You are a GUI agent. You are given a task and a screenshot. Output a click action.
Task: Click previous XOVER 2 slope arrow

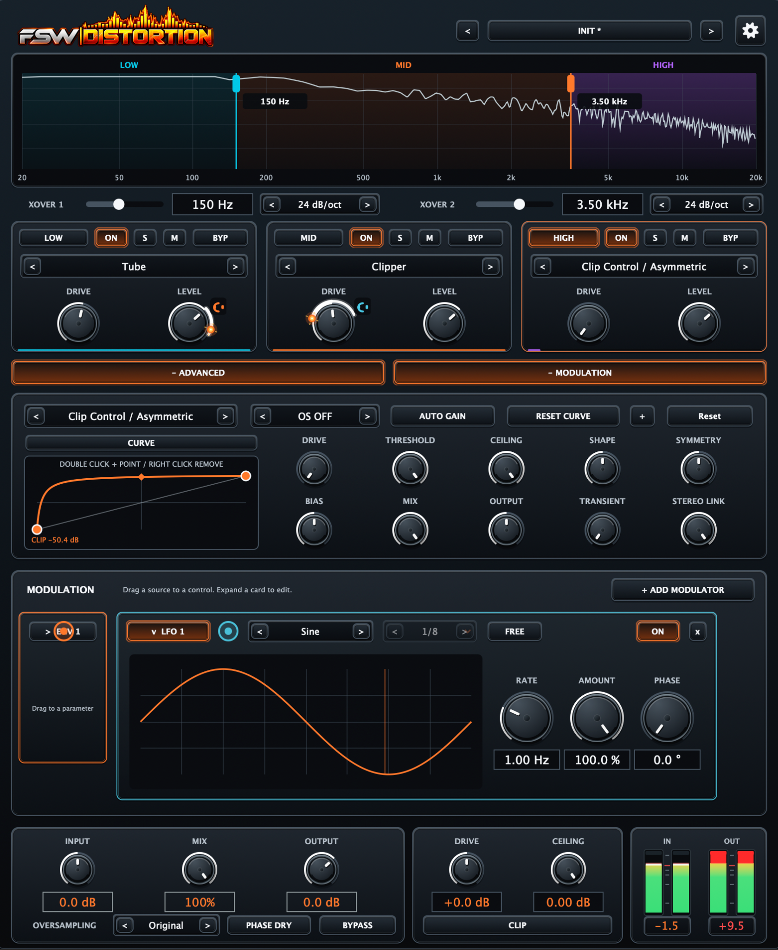(x=662, y=205)
